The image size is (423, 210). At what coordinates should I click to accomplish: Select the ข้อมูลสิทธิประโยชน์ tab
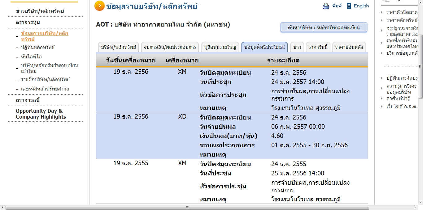click(x=264, y=47)
